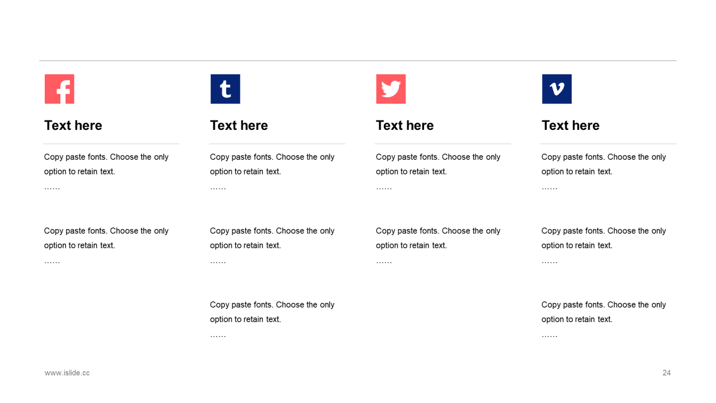Select the Vimeo icon
This screenshot has height=403, width=716.
(x=557, y=89)
